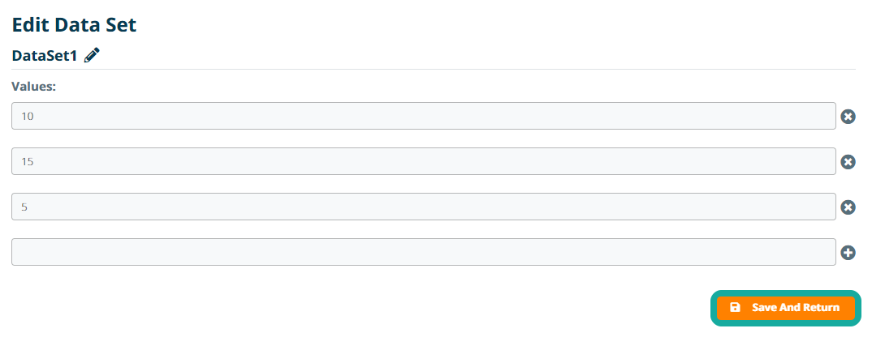Click the Edit Data Set heading
The width and height of the screenshot is (885, 337).
[74, 24]
